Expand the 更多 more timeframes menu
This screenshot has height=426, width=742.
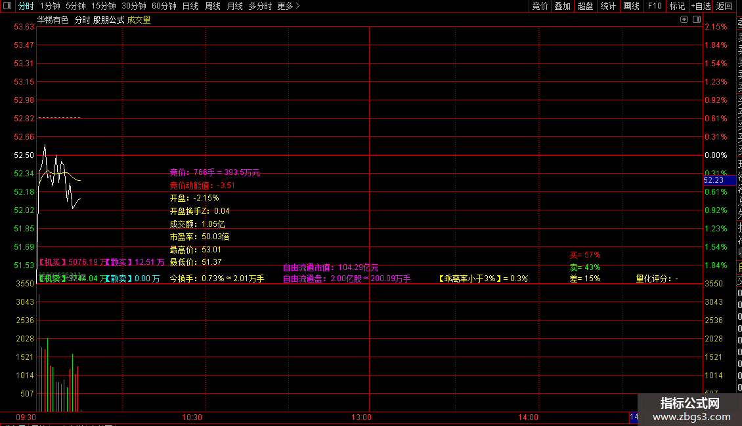coord(289,6)
